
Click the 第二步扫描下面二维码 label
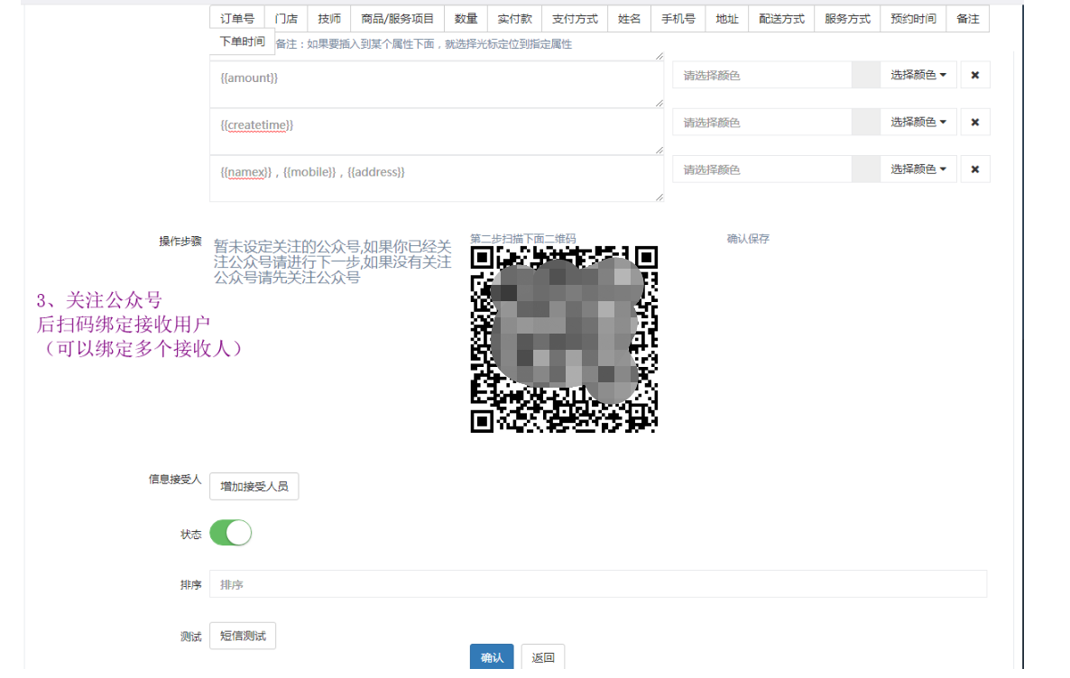pyautogui.click(x=522, y=239)
